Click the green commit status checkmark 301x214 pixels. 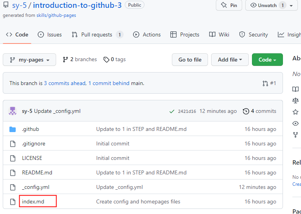(172, 111)
